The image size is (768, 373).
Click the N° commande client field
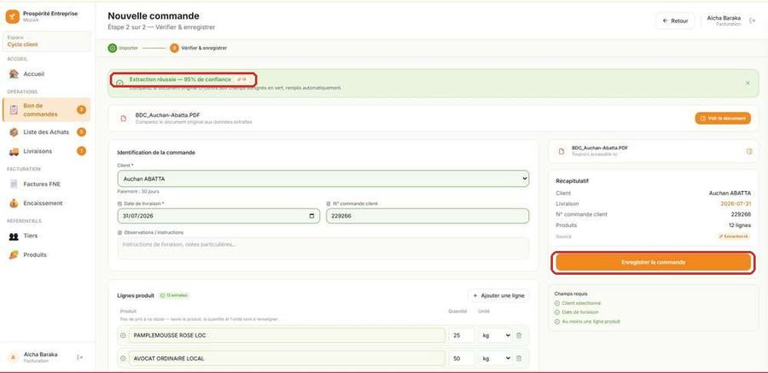click(428, 216)
